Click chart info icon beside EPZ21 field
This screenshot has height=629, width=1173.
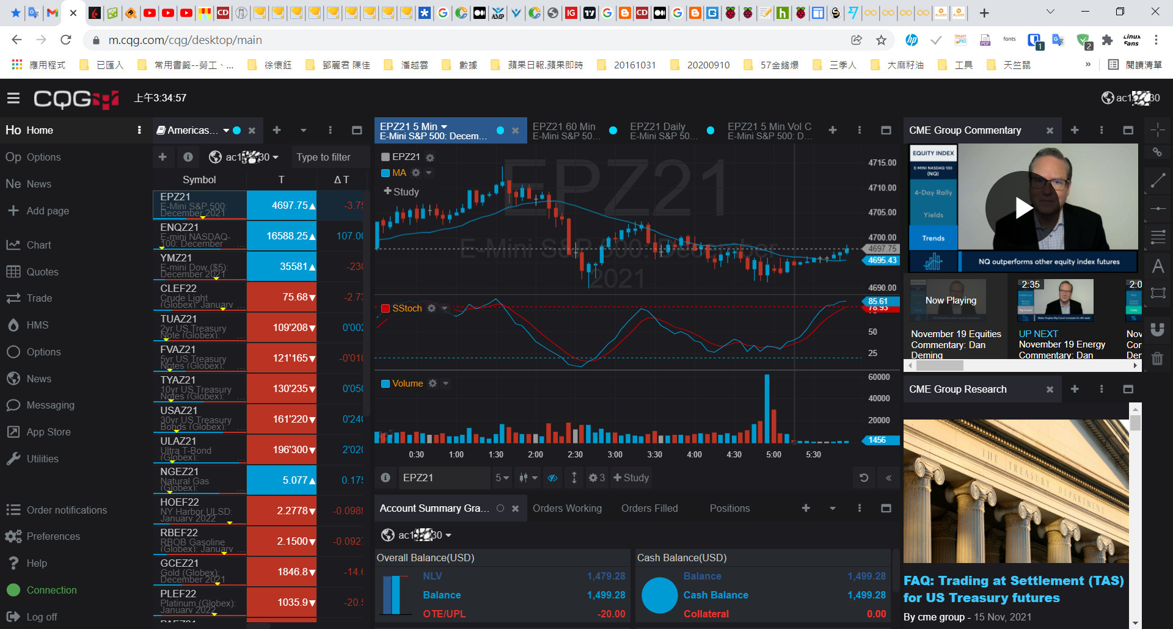coord(386,478)
